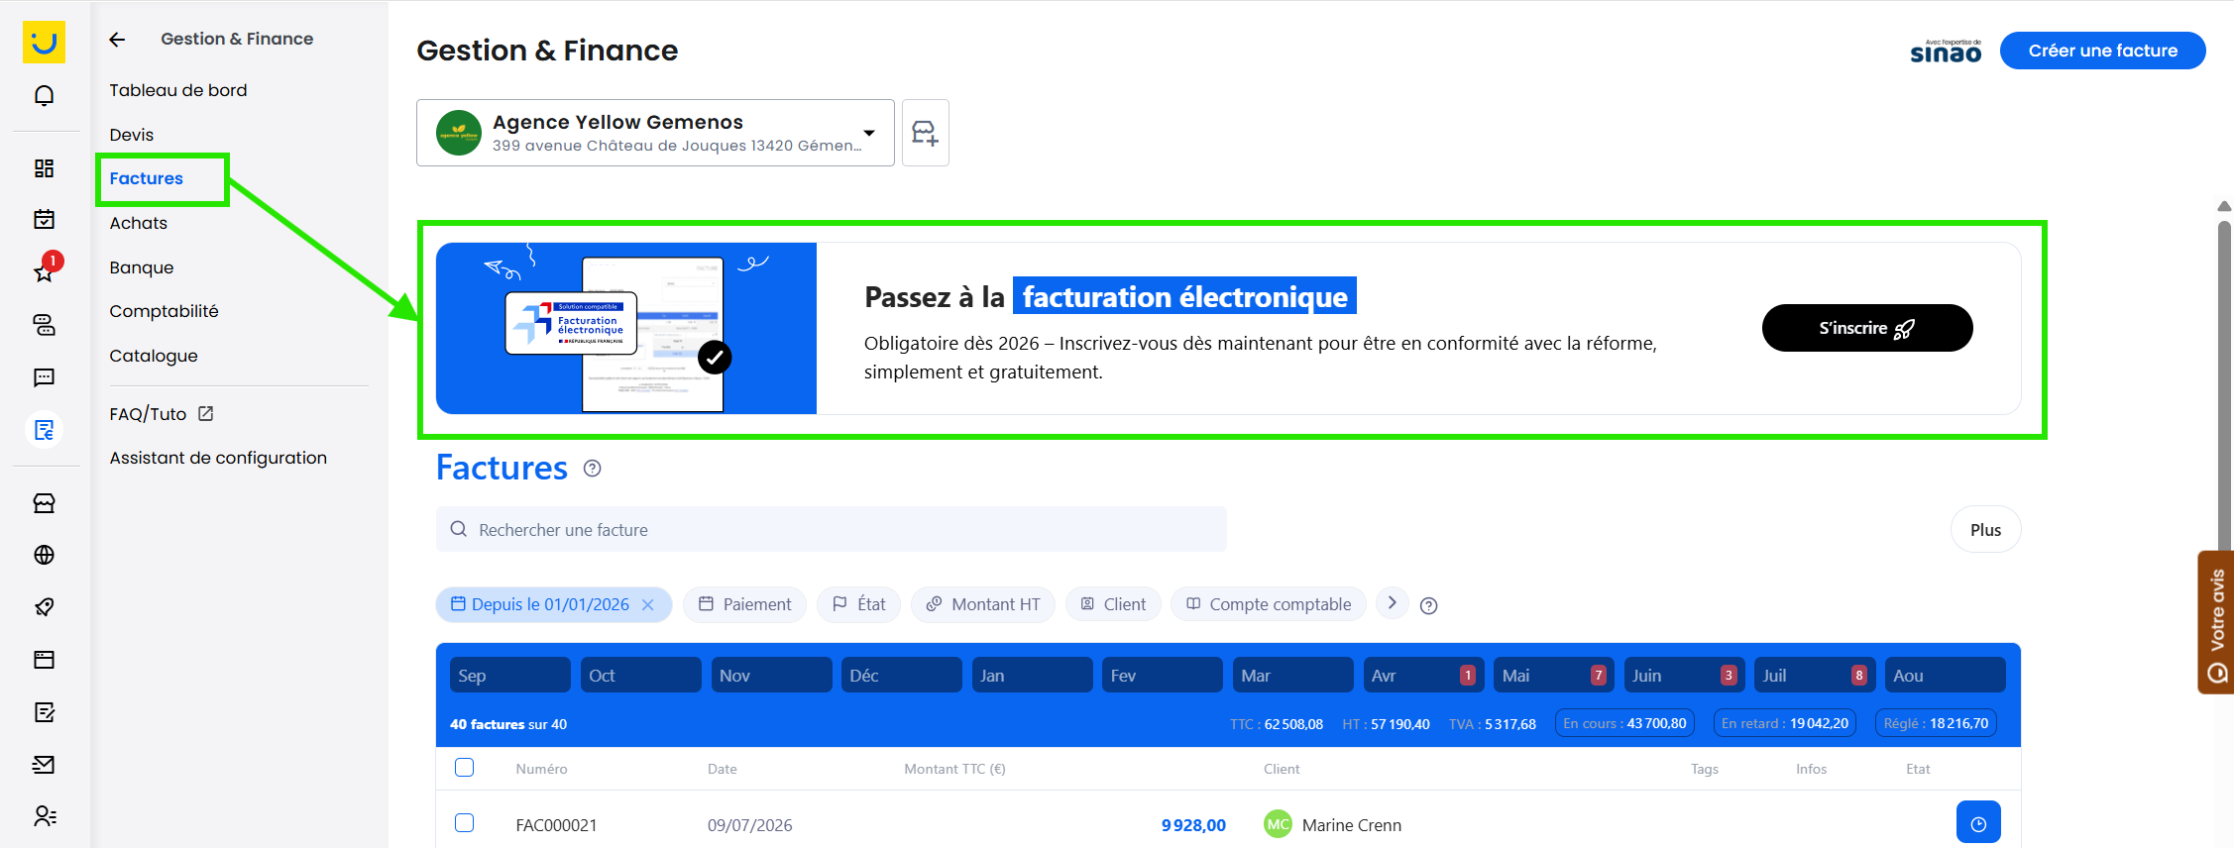Click in the Rechercher une facture search field
The width and height of the screenshot is (2234, 848).
pos(832,530)
